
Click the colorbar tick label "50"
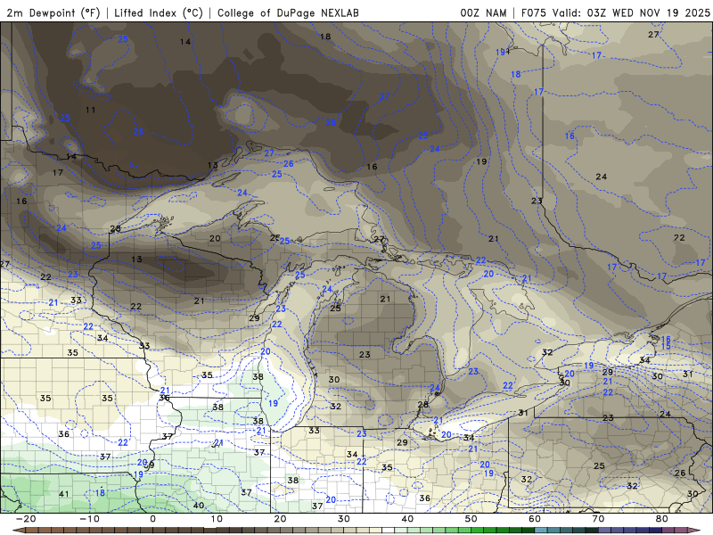pyautogui.click(x=471, y=519)
